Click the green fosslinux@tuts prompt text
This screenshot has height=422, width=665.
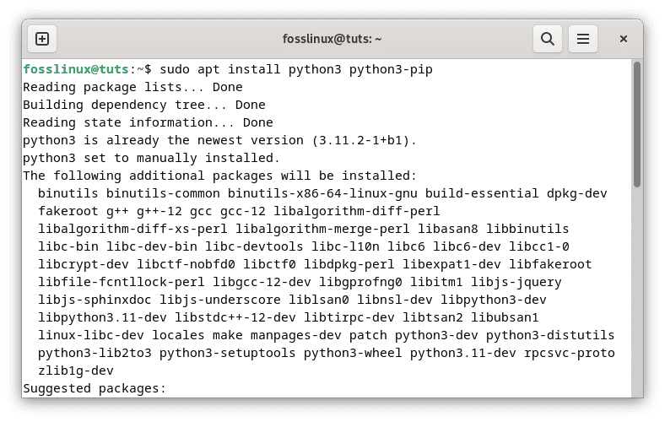pyautogui.click(x=77, y=69)
